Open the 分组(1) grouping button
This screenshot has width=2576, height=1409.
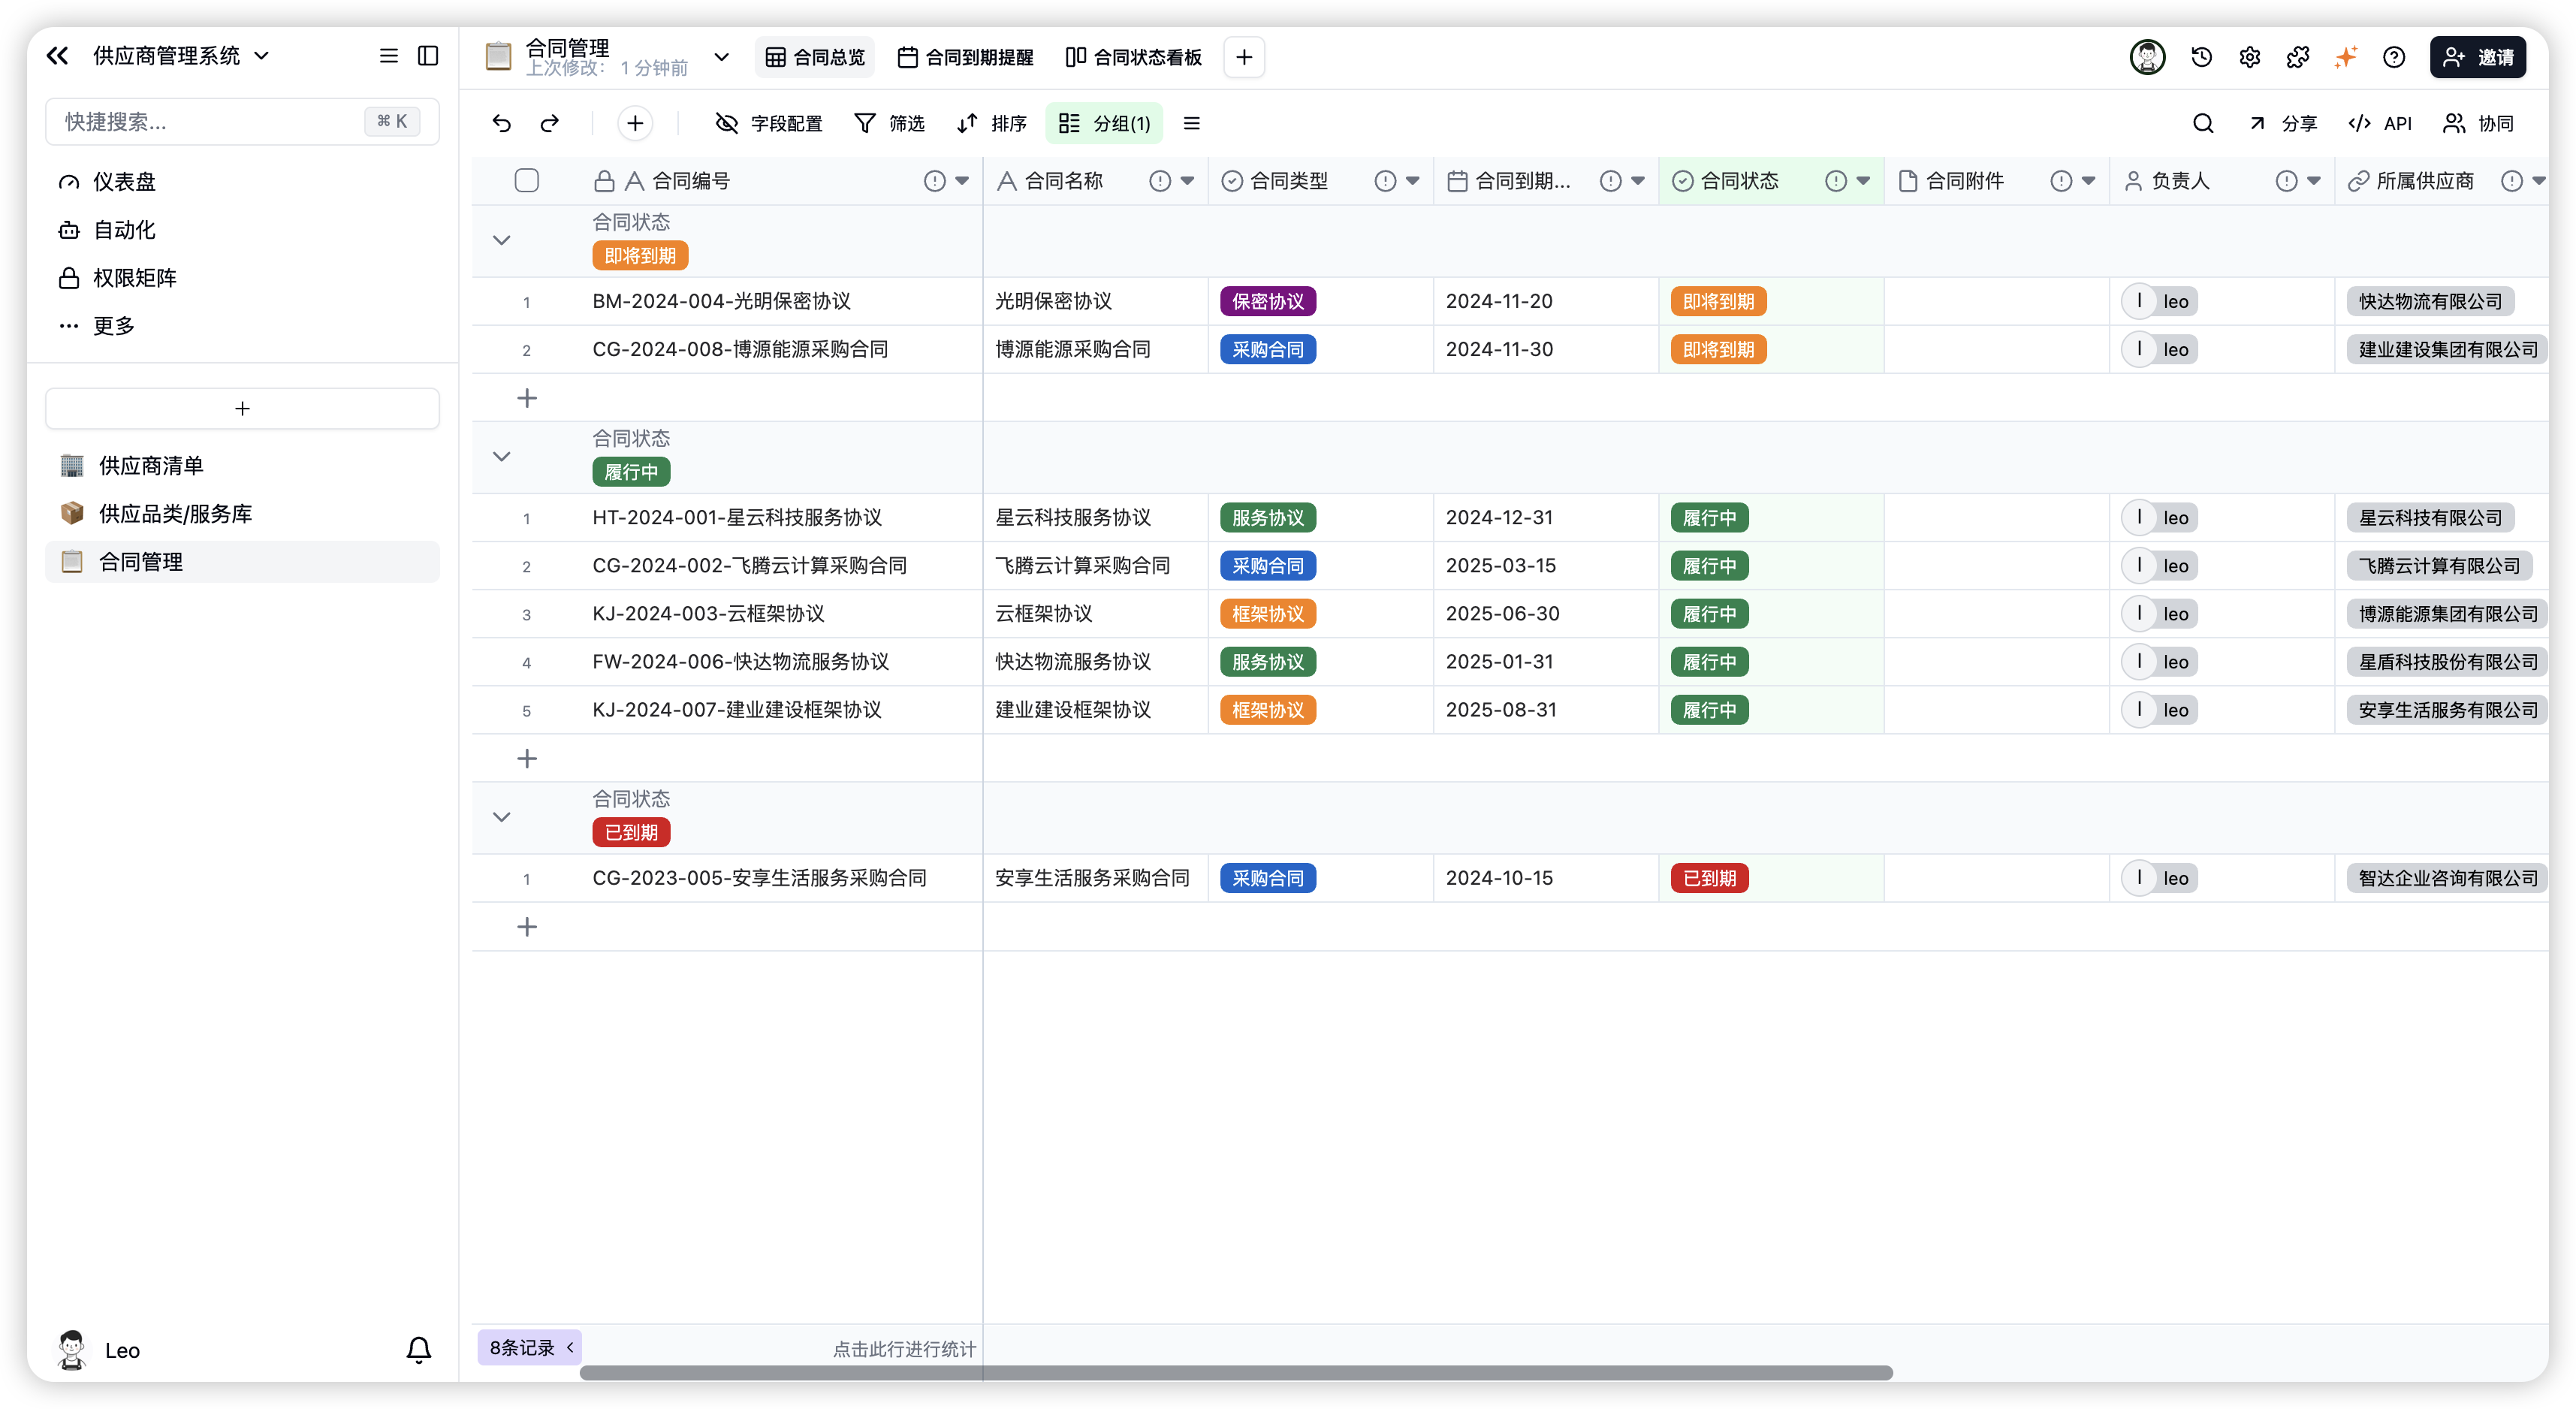[1104, 123]
